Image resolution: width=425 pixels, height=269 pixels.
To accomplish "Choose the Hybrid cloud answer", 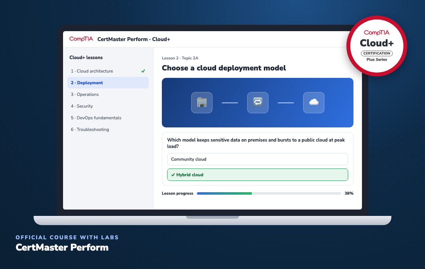I will (x=257, y=175).
